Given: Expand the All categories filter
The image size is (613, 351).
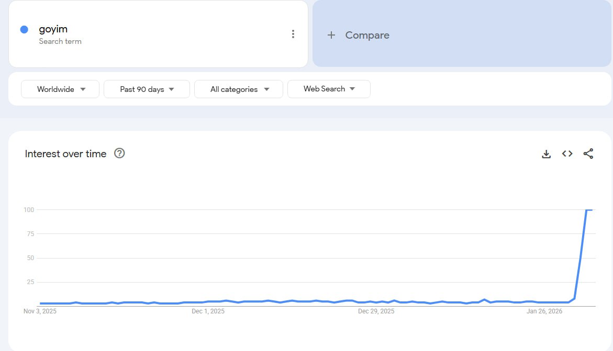Looking at the screenshot, I should click(238, 89).
